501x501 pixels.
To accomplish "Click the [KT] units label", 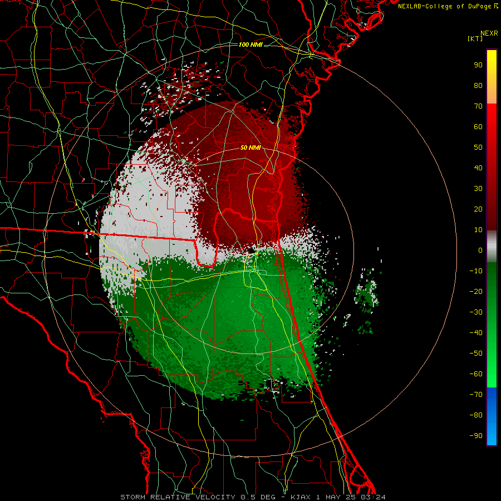I will (x=475, y=38).
